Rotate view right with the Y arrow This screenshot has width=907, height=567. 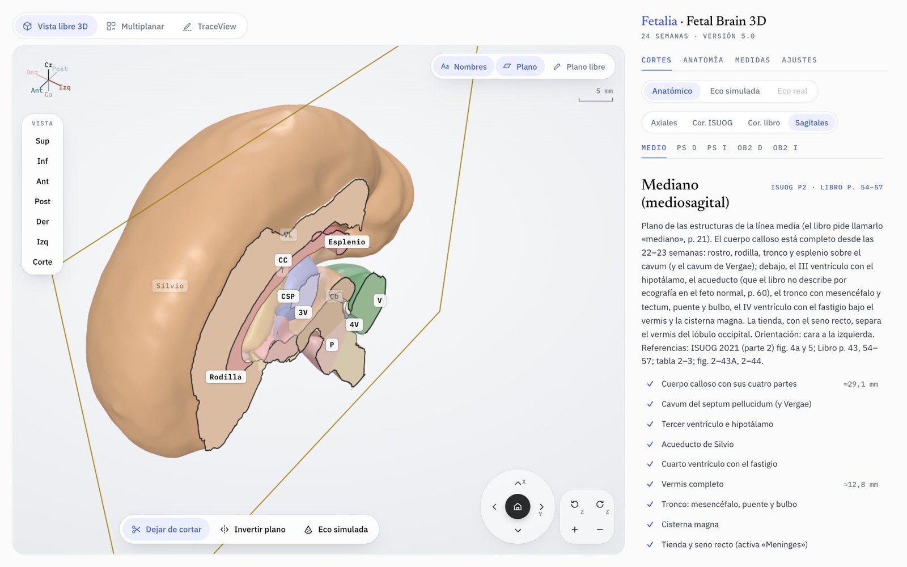click(541, 507)
